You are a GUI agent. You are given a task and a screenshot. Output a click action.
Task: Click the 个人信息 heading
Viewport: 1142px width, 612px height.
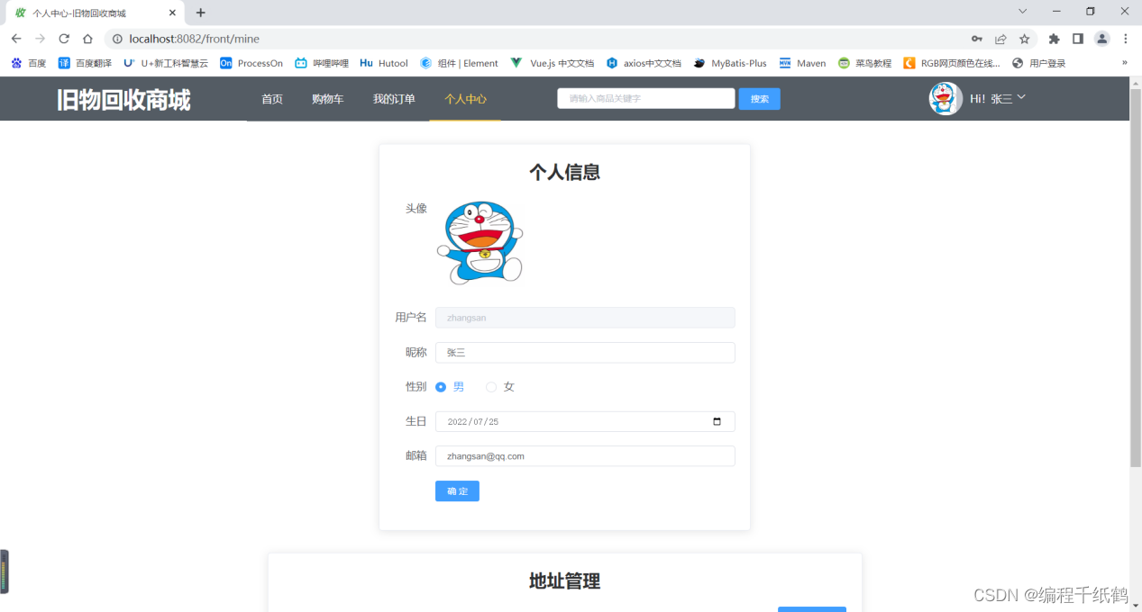pyautogui.click(x=564, y=172)
